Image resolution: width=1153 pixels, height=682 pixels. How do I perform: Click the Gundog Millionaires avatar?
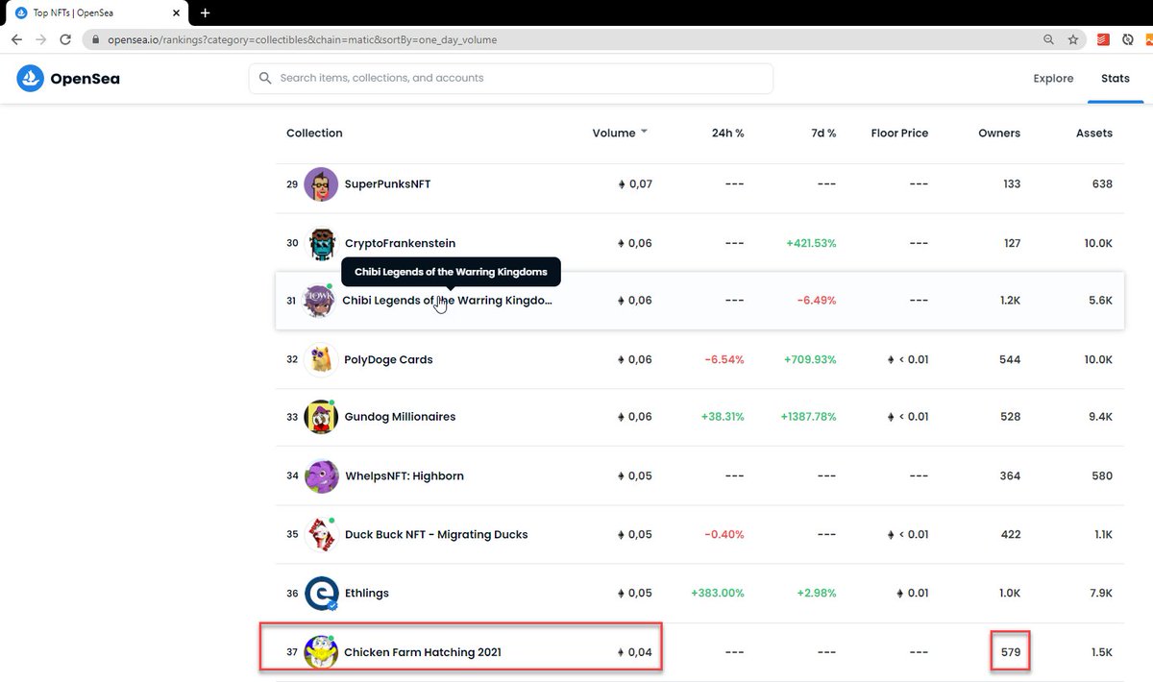pos(321,417)
